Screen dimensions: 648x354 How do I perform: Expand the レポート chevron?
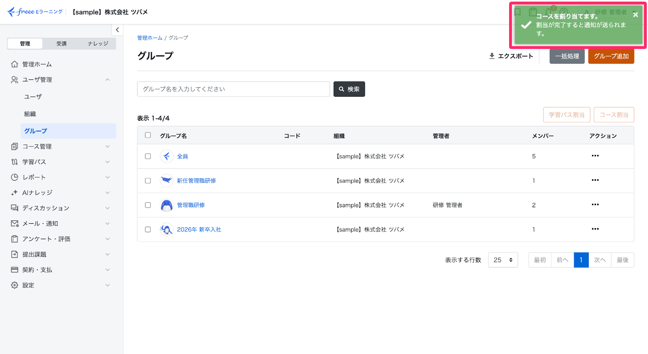(x=108, y=177)
